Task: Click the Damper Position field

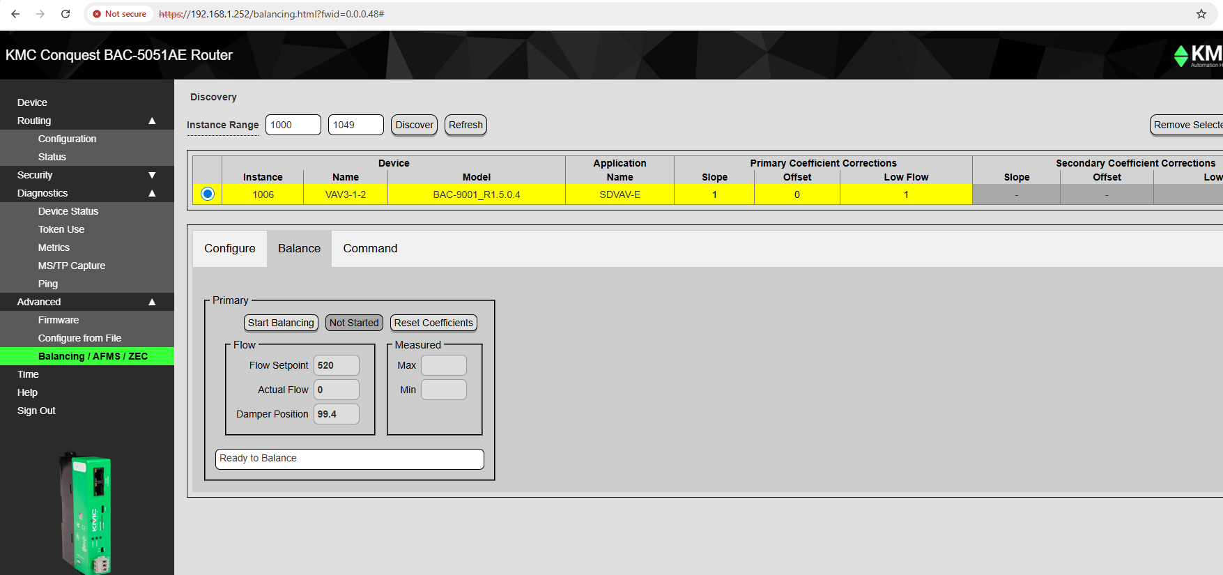Action: pyautogui.click(x=337, y=414)
